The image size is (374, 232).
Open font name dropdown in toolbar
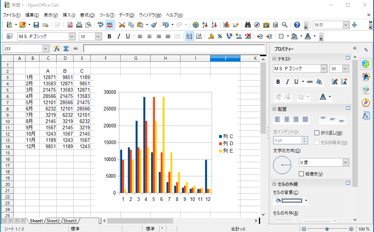pyautogui.click(x=72, y=37)
